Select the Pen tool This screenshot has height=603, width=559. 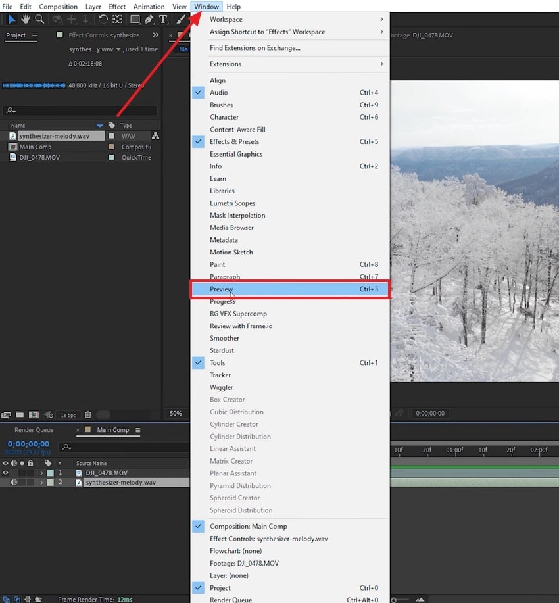[149, 19]
